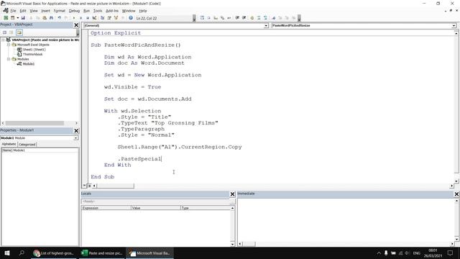This screenshot has height=259, width=460.
Task: Open Visual Basic Help question mark icon
Action: (x=131, y=18)
